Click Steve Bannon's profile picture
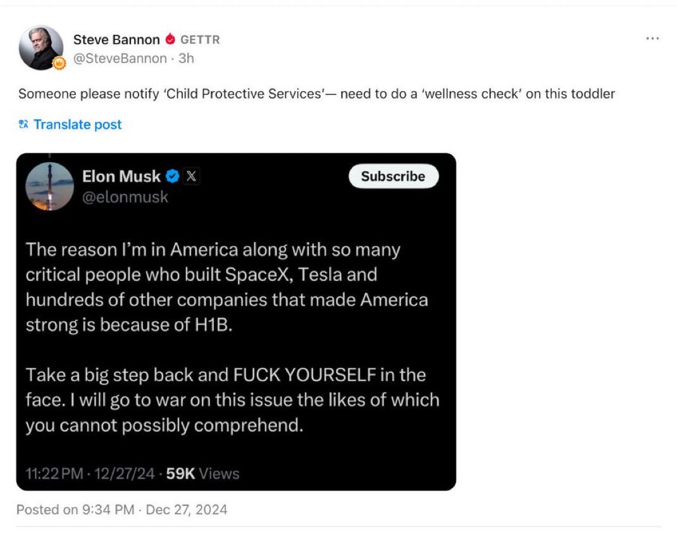 [x=40, y=47]
